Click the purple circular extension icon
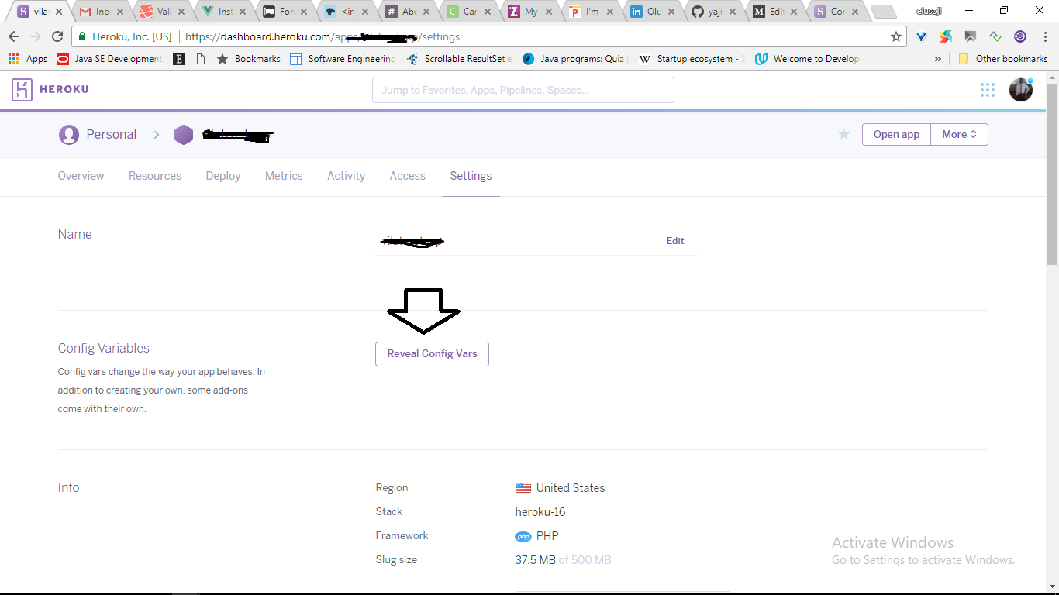Image resolution: width=1059 pixels, height=595 pixels. point(1020,36)
